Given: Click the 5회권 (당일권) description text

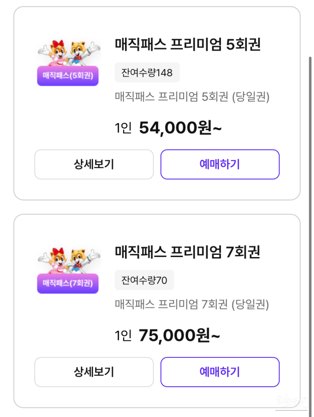Looking at the screenshot, I should tap(192, 97).
